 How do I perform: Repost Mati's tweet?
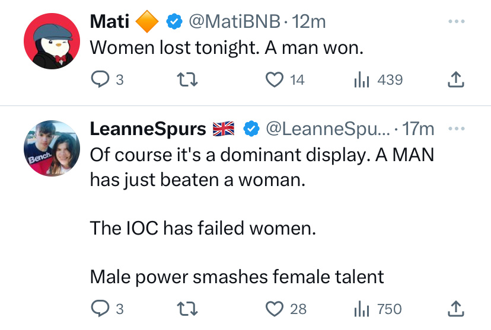pos(187,79)
